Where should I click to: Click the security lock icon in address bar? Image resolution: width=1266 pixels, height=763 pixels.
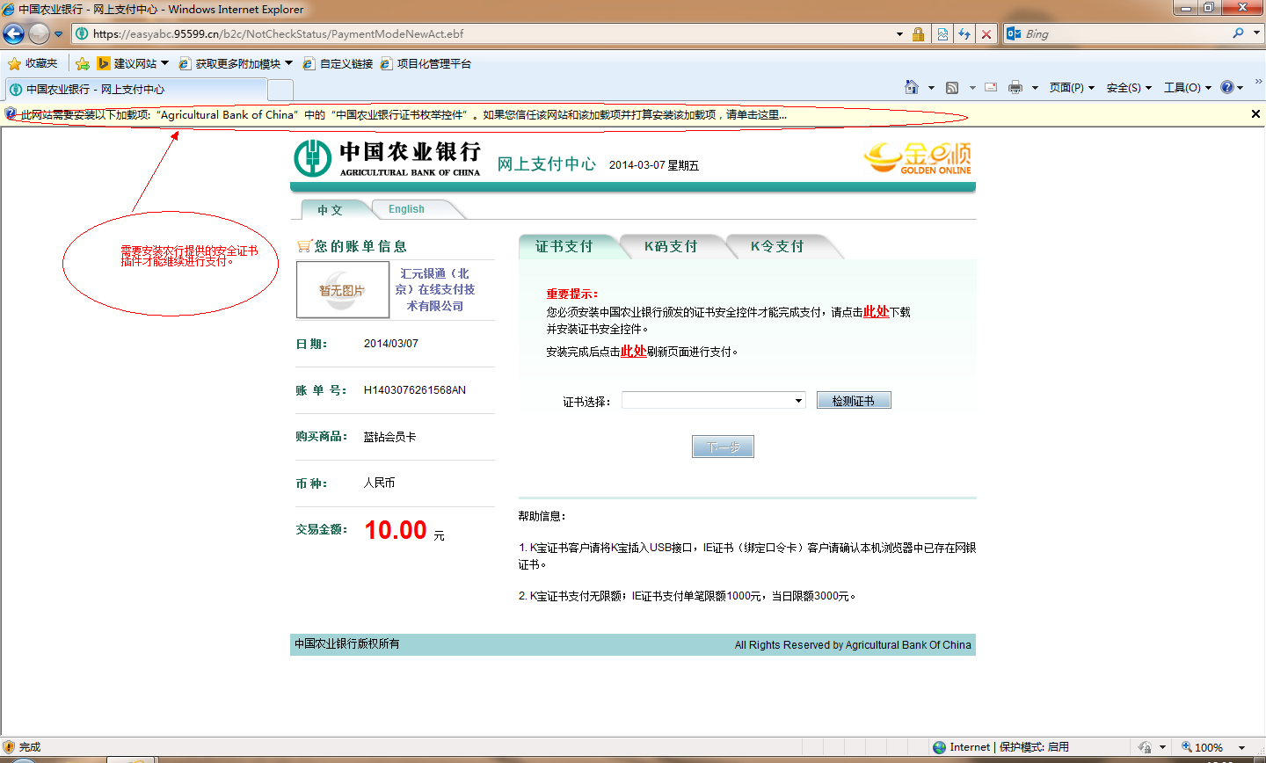[919, 34]
